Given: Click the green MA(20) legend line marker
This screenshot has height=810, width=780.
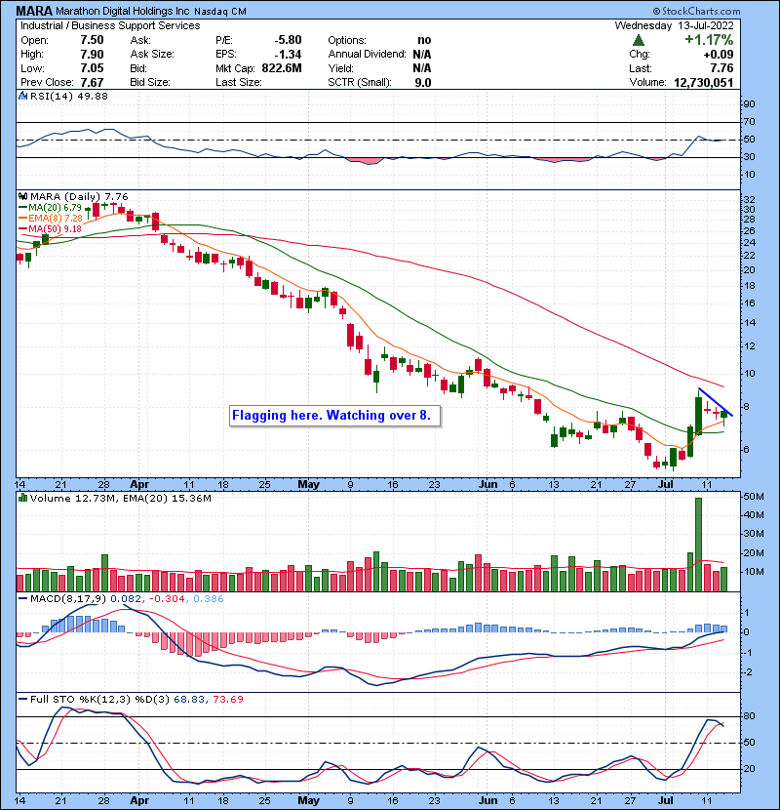Looking at the screenshot, I should [x=22, y=208].
